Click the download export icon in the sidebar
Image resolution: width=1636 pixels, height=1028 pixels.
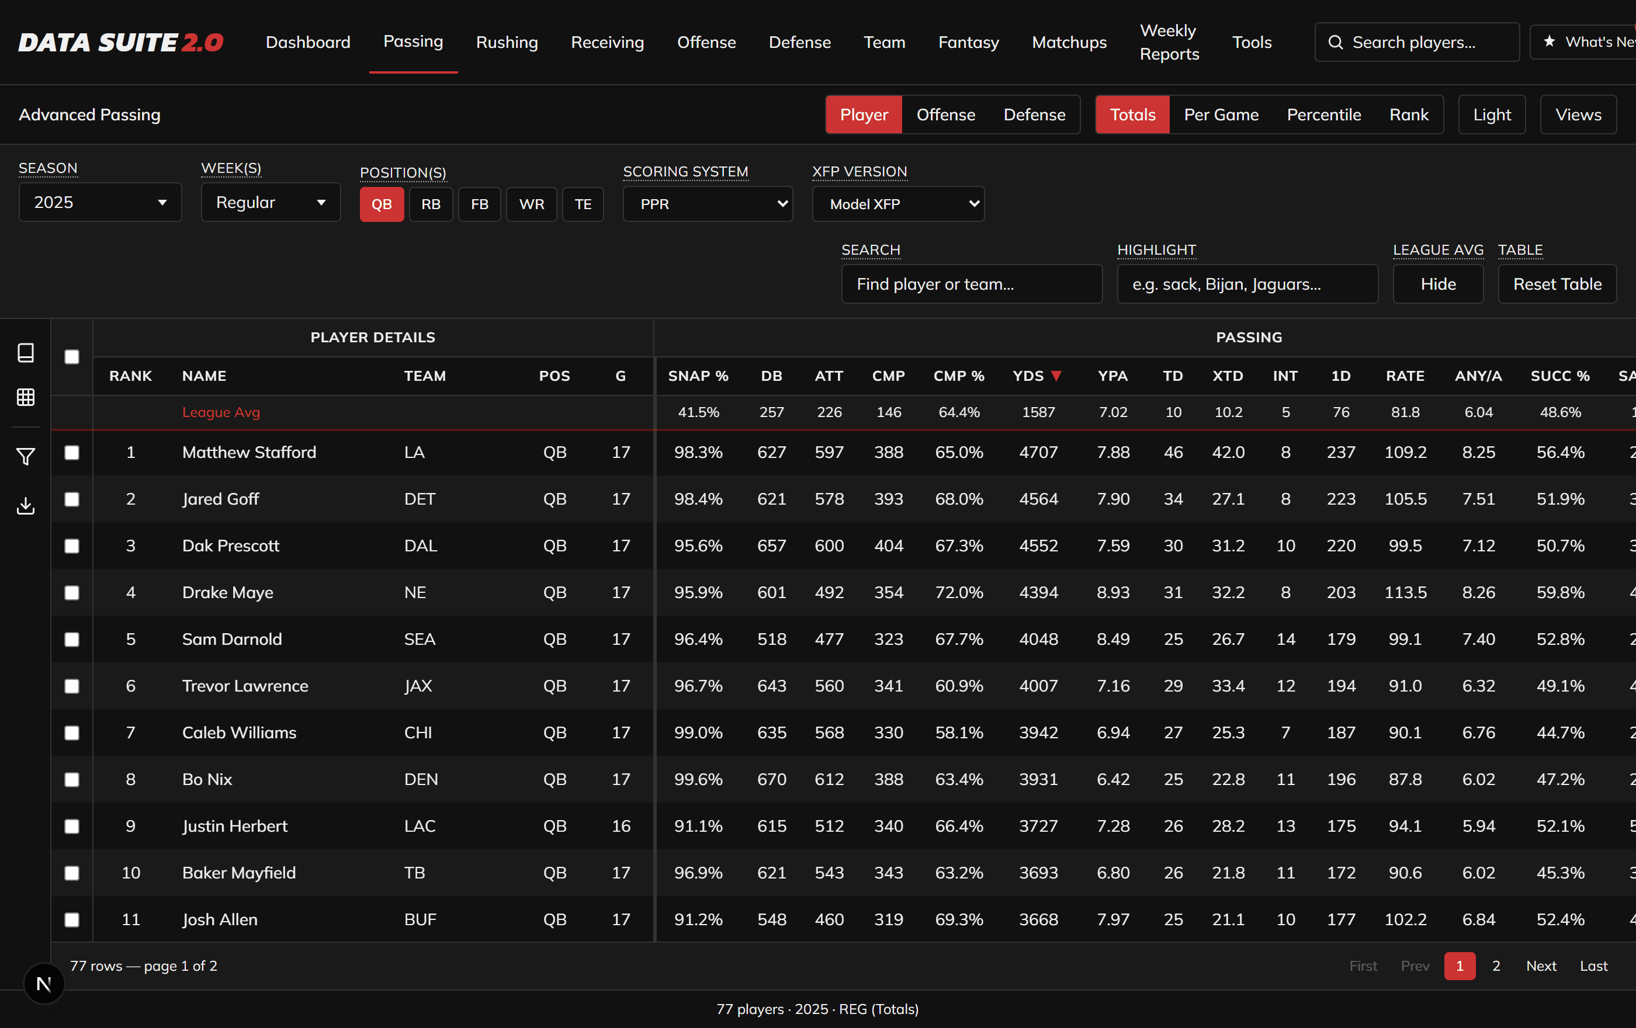(x=26, y=506)
